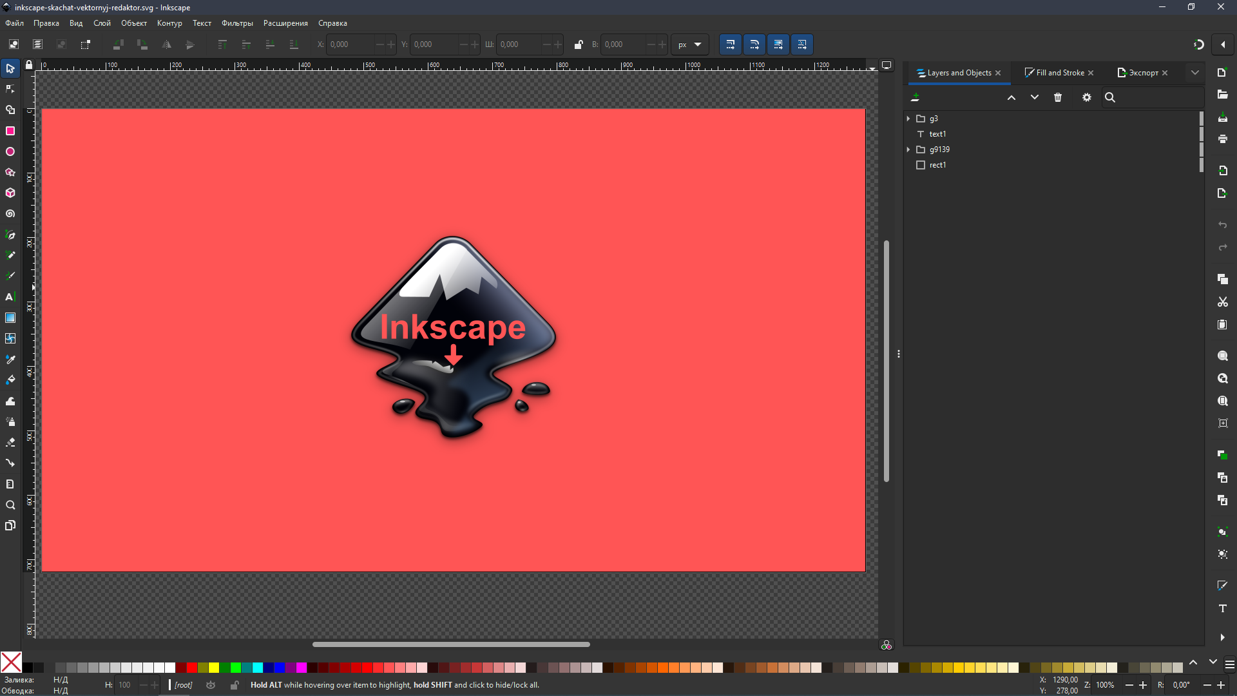Toggle snapping control icon
Screen dimensions: 1237x696
coord(1198,44)
